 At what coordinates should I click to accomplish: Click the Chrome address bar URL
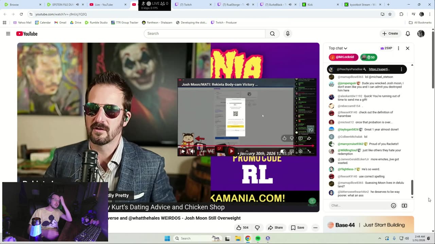(61, 14)
